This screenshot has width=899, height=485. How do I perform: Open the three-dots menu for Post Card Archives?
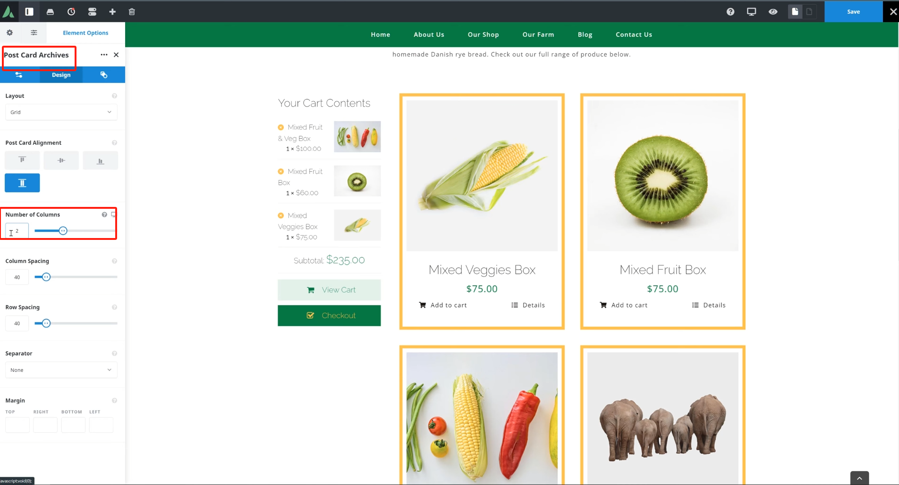click(104, 55)
